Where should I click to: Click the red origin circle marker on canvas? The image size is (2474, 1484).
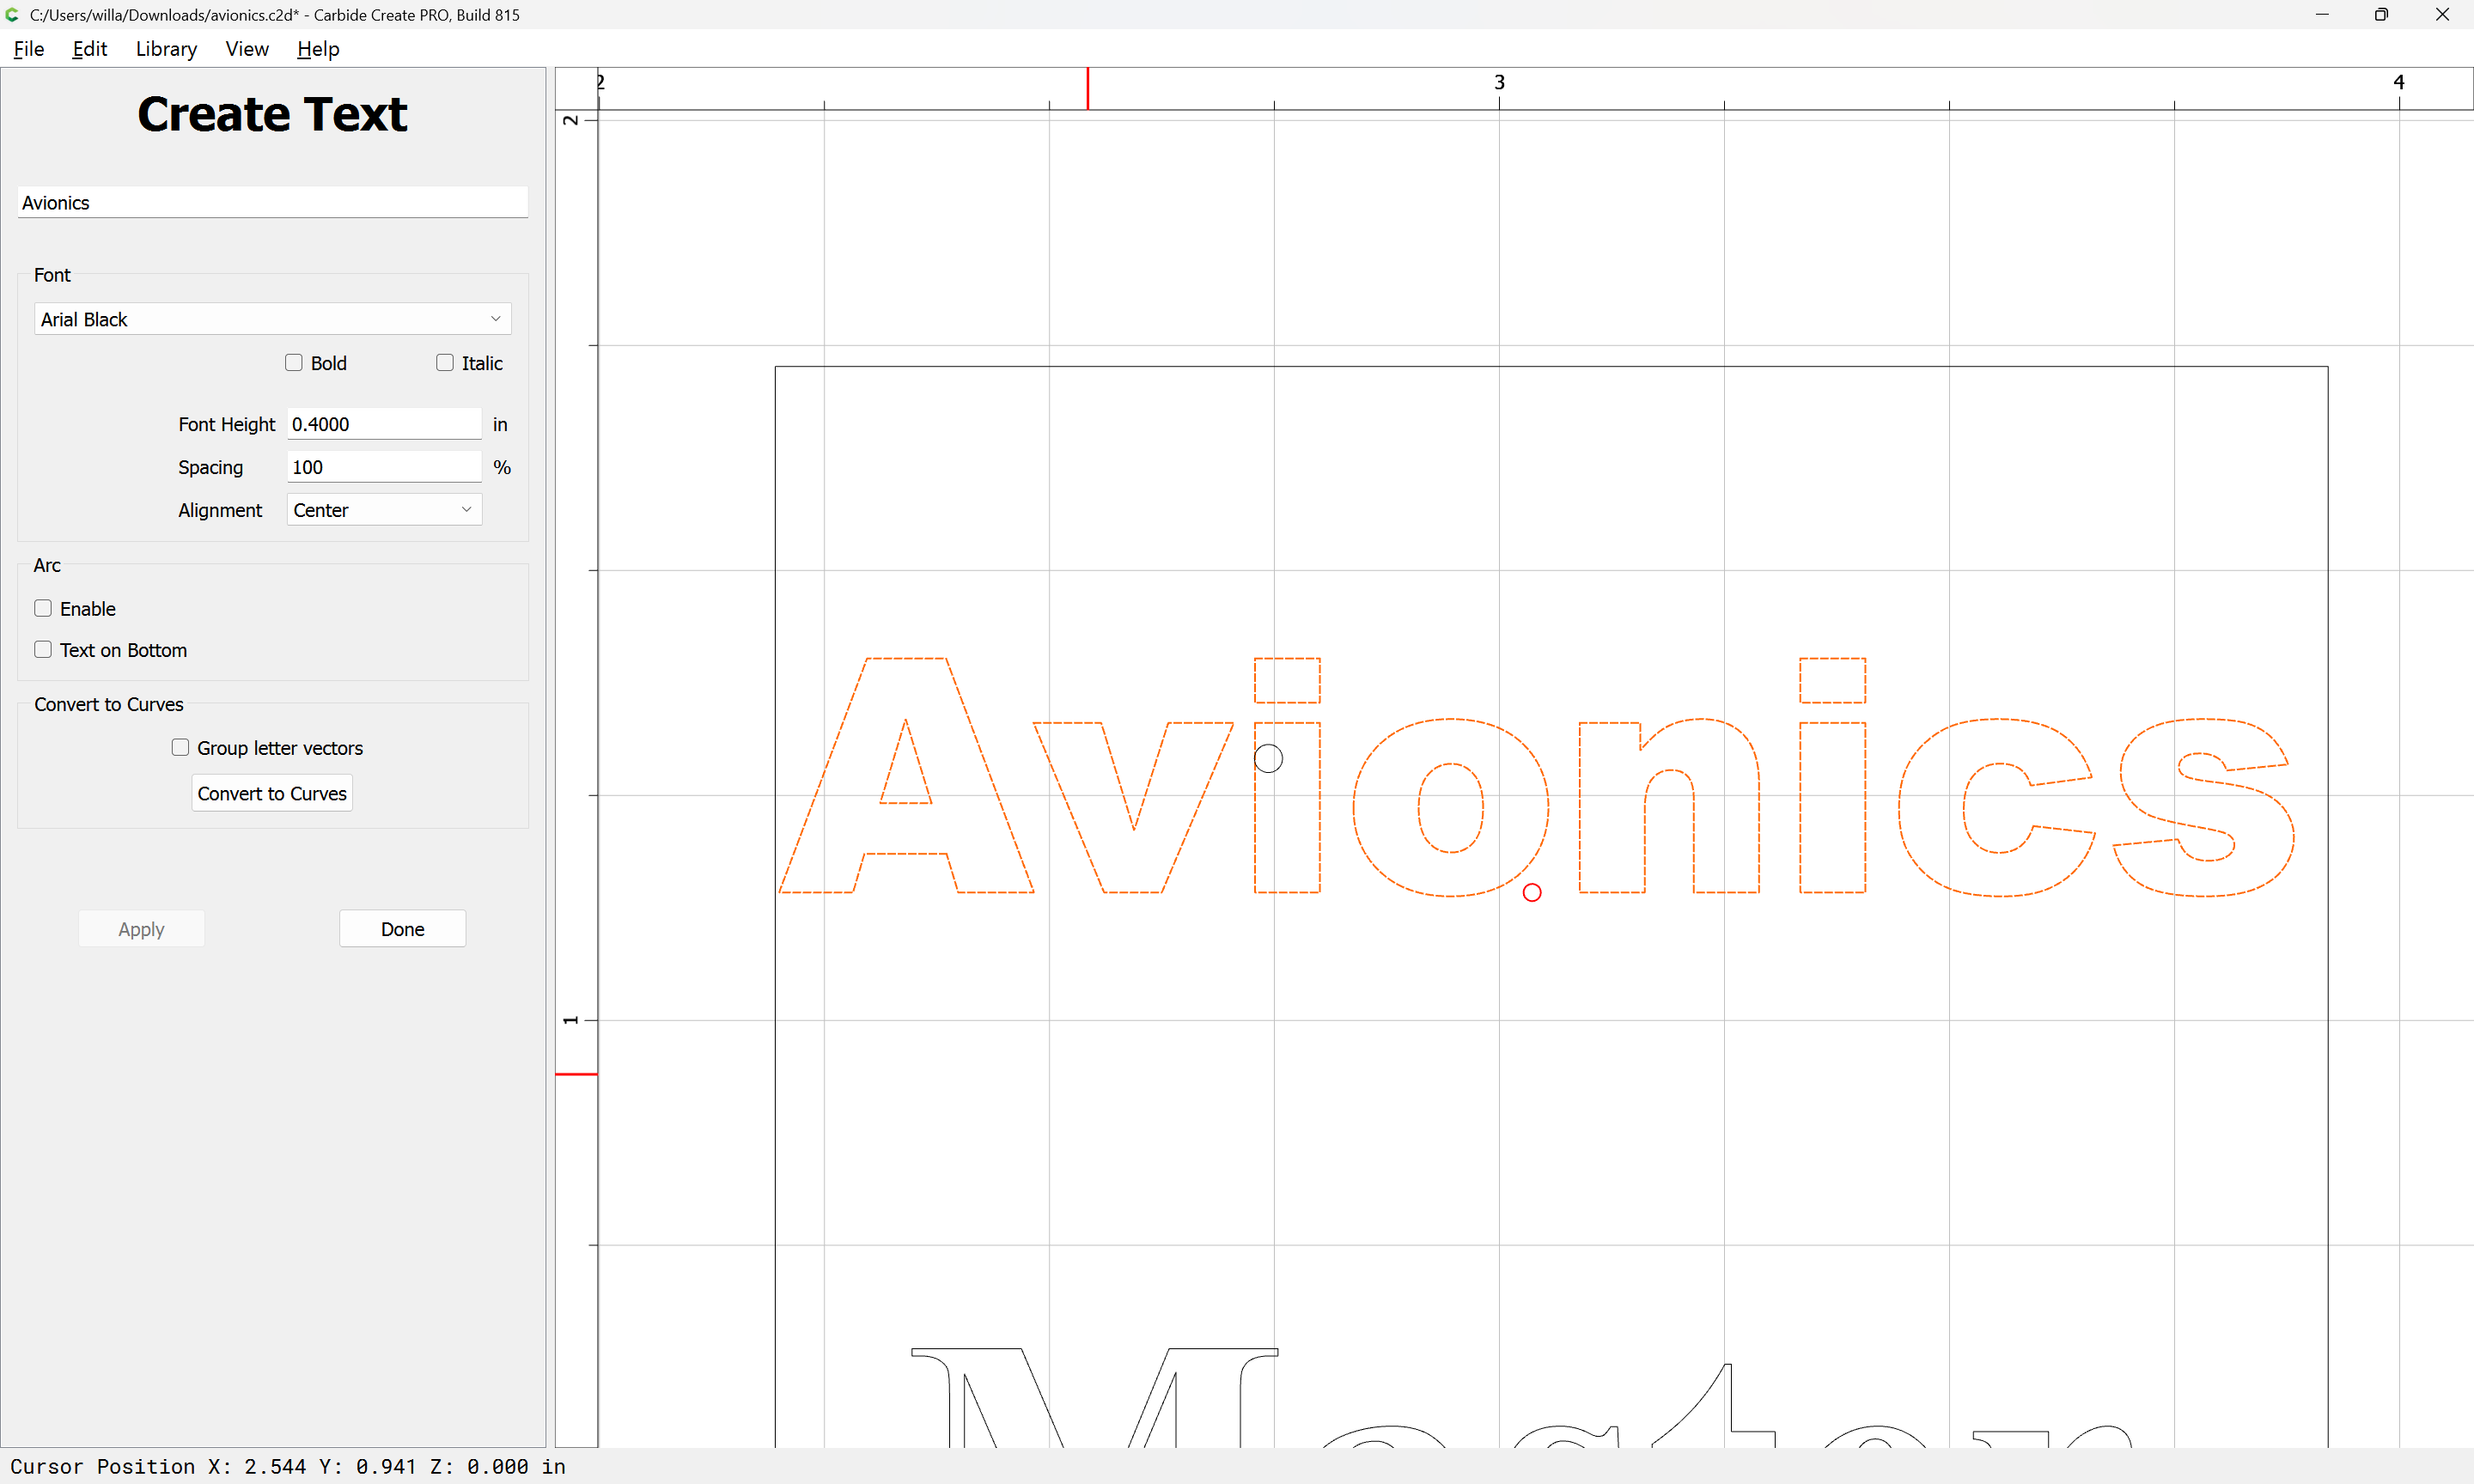[x=1531, y=892]
